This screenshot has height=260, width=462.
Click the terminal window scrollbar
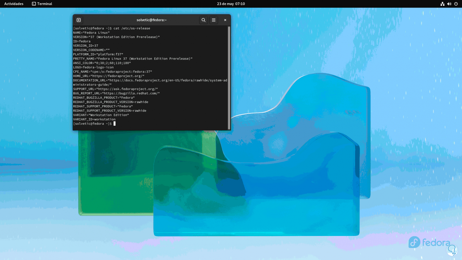[x=229, y=78]
